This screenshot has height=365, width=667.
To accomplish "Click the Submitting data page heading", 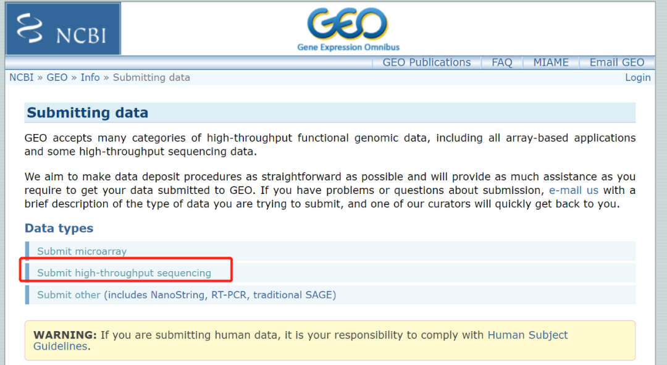I will (88, 113).
